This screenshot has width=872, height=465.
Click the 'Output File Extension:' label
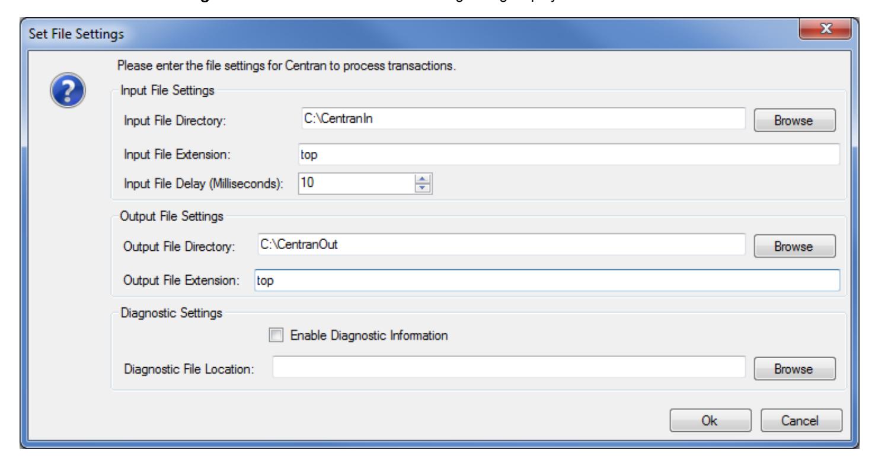click(x=181, y=281)
